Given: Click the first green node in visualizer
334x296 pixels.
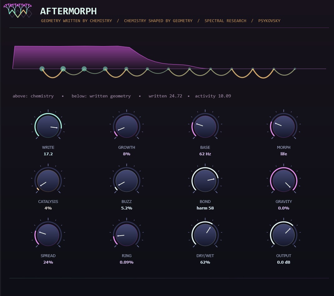Looking at the screenshot, I should 42,69.
